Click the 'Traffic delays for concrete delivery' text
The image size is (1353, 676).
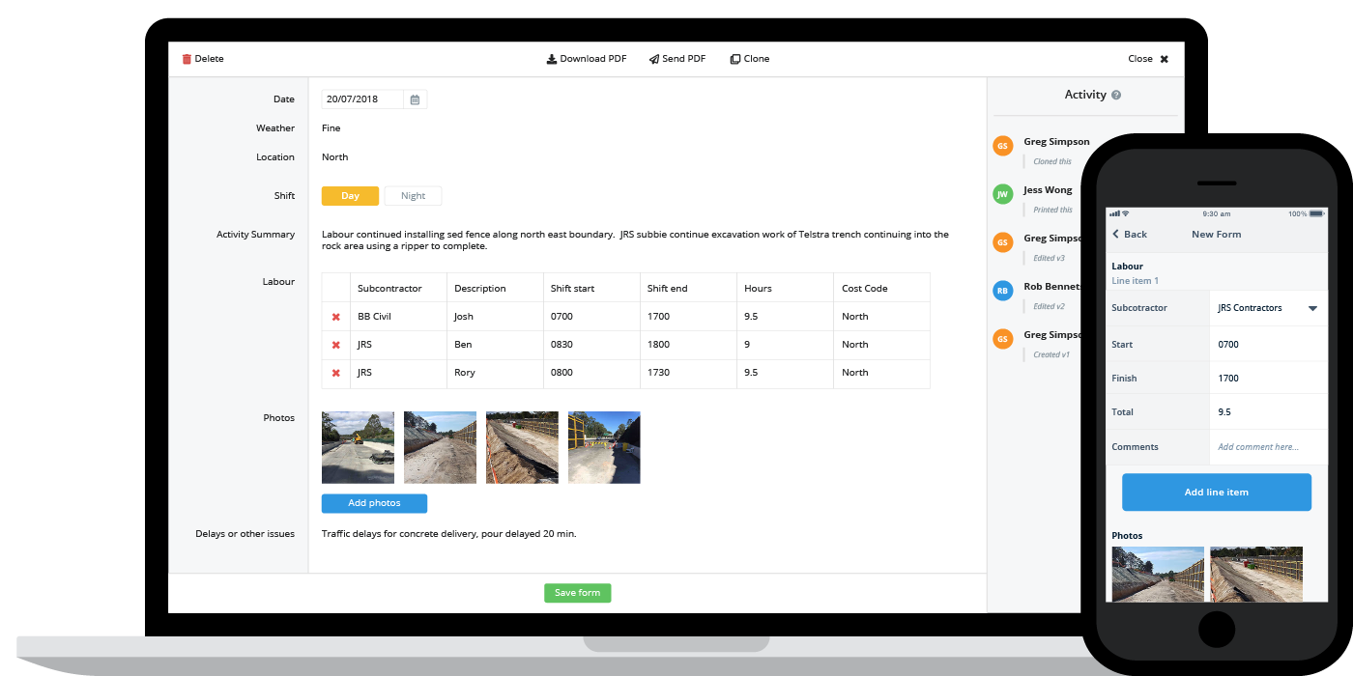pyautogui.click(x=448, y=534)
